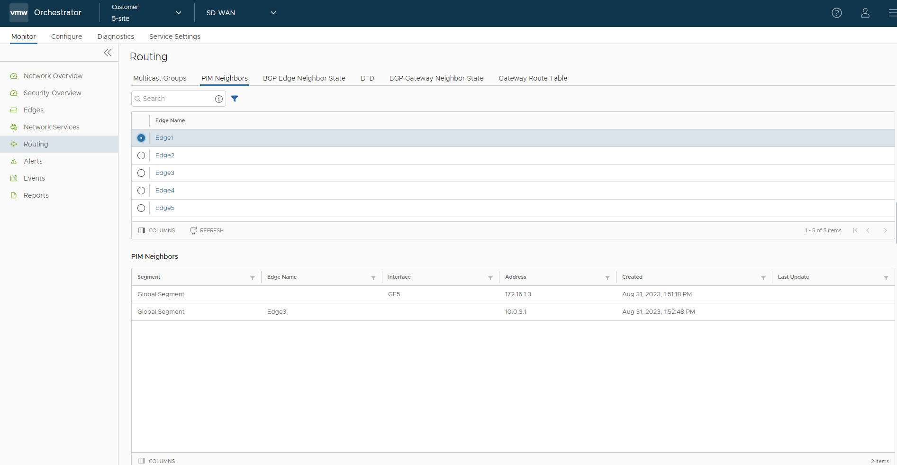
Task: Open the help question mark icon
Action: coord(837,13)
